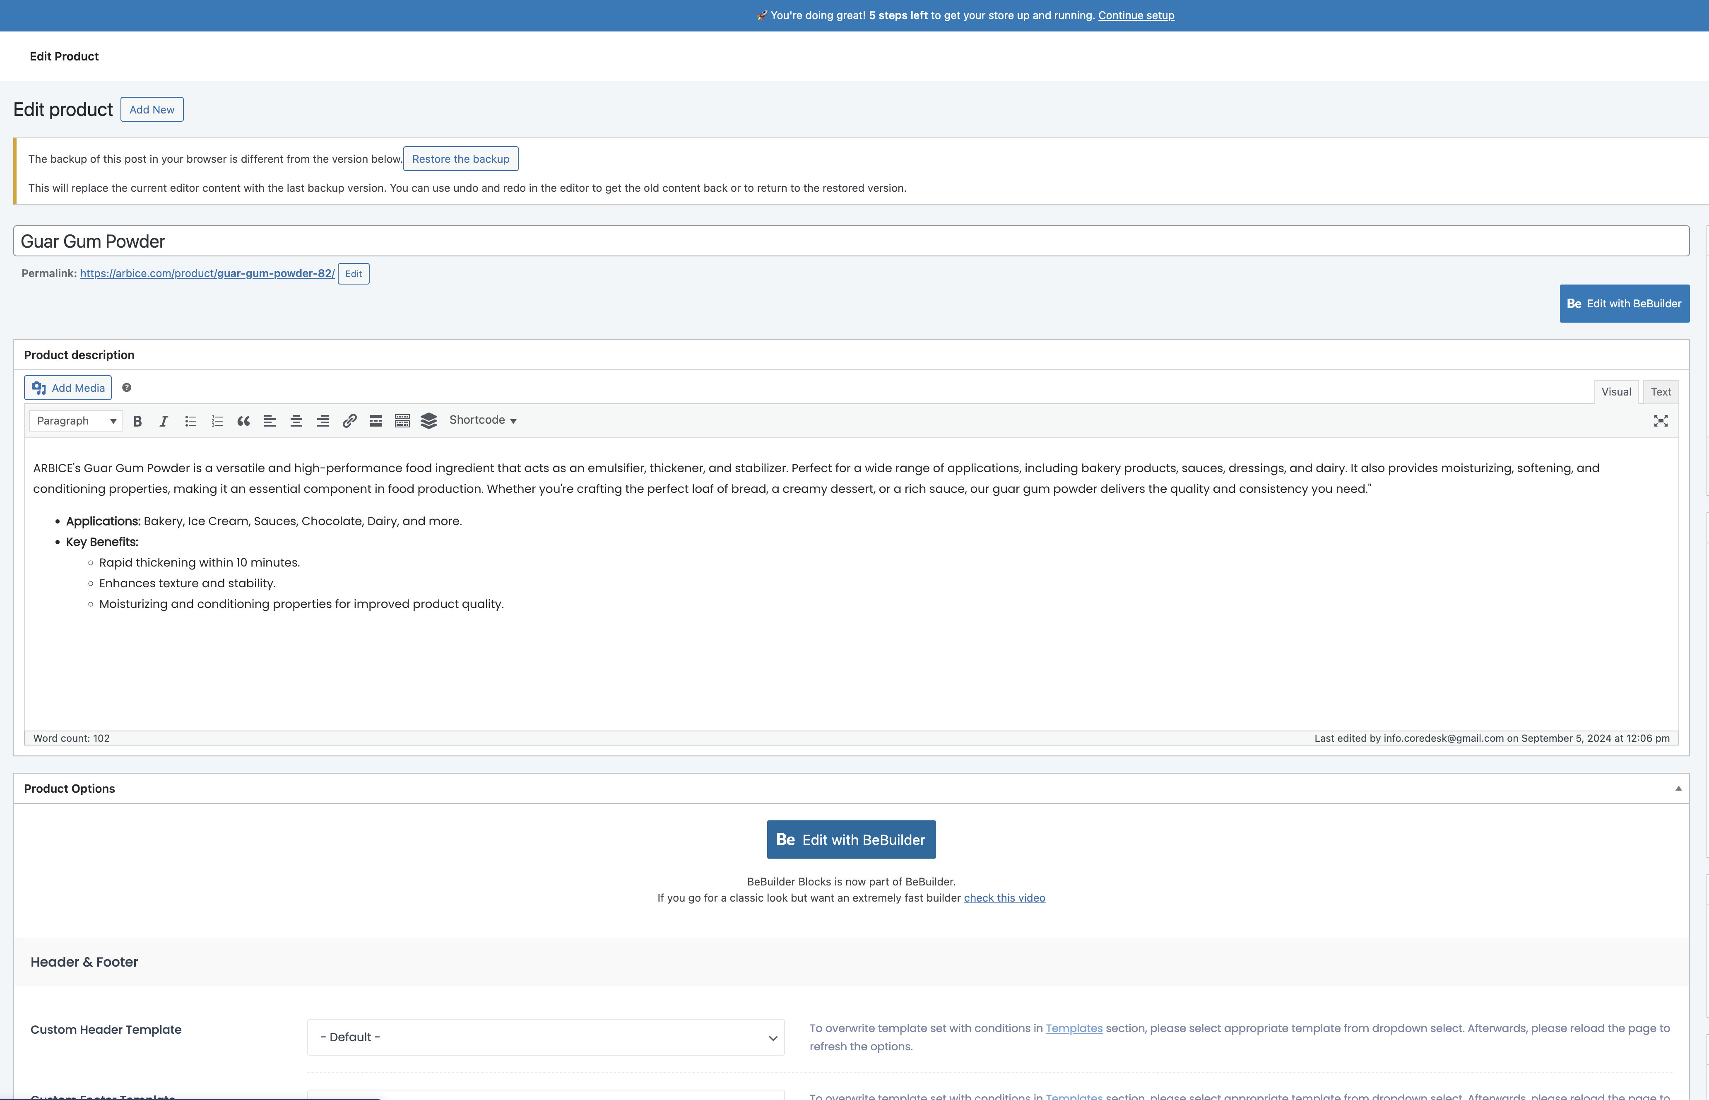Insert a bulleted list
Viewport: 1709px width, 1100px height.
(190, 421)
